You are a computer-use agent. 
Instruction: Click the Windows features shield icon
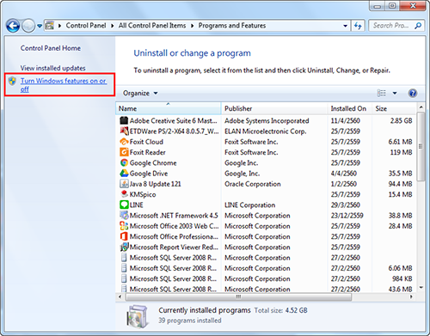coord(12,81)
